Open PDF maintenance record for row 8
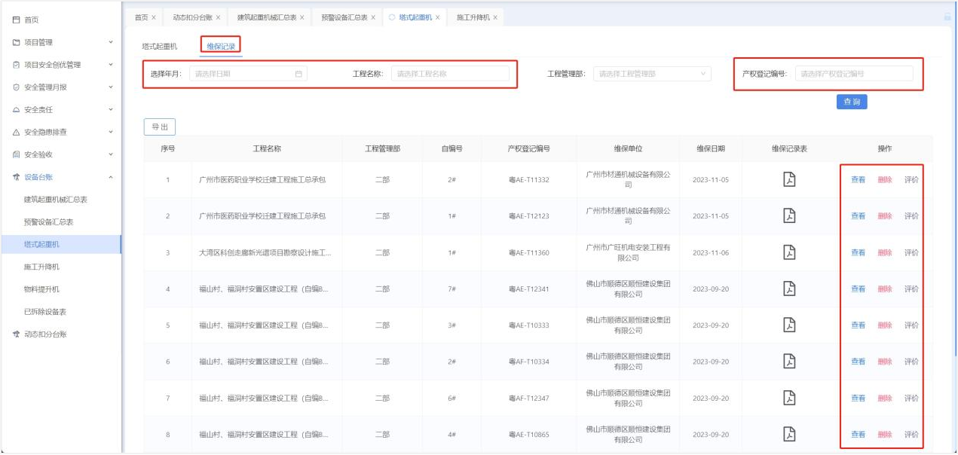This screenshot has width=958, height=455. point(789,434)
